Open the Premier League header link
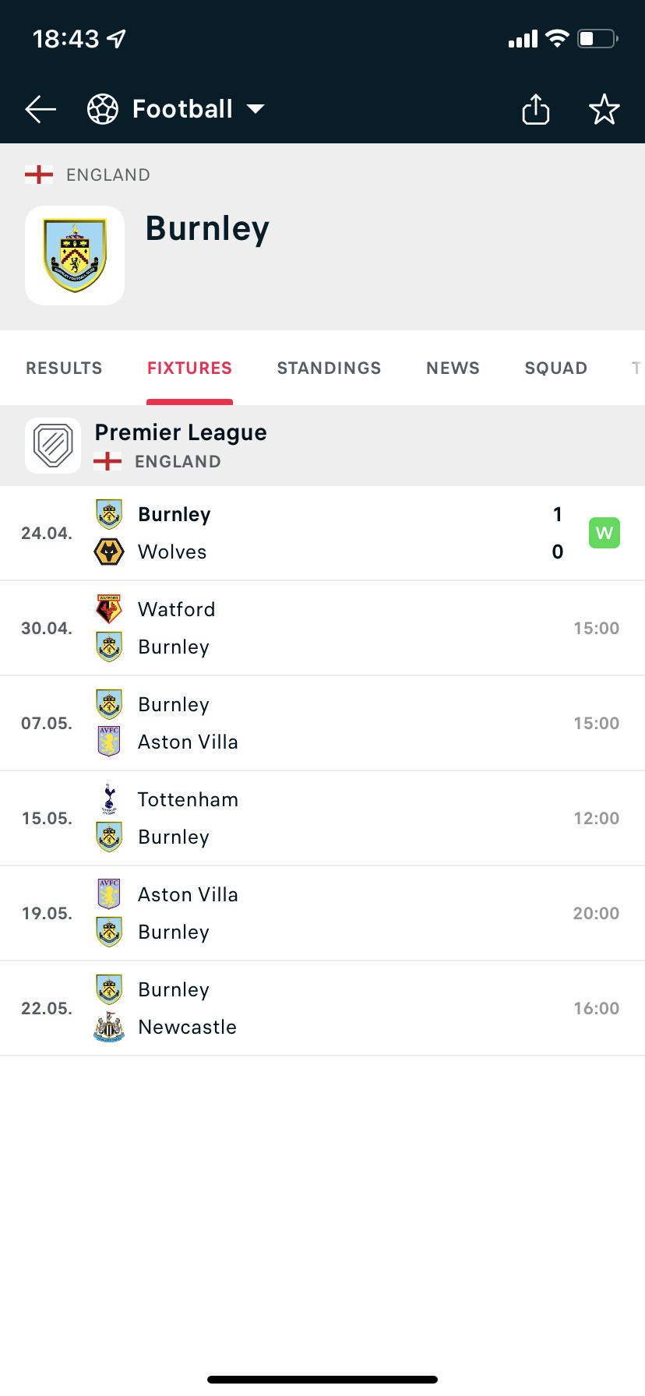This screenshot has width=645, height=1396. pyautogui.click(x=181, y=432)
